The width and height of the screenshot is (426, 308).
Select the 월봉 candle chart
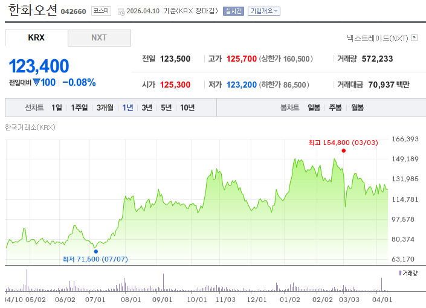357,108
